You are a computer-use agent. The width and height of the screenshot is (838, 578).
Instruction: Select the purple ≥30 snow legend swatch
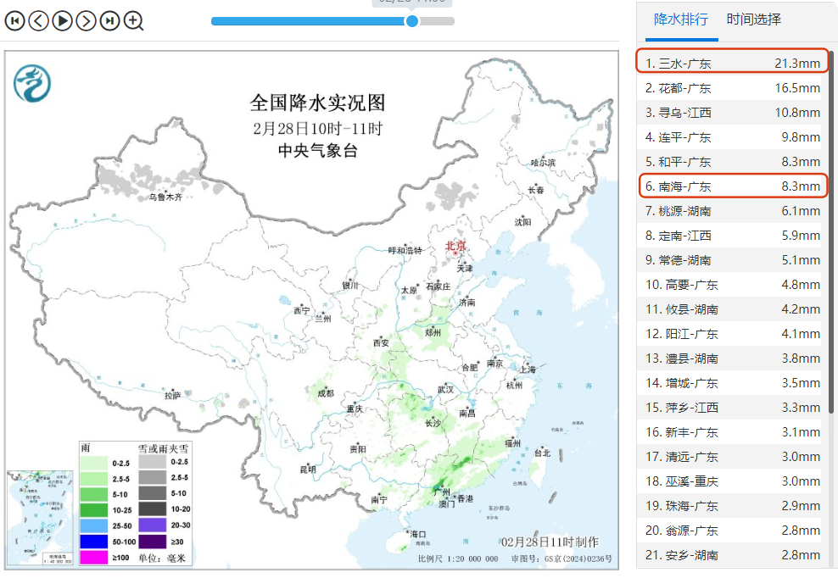click(152, 541)
